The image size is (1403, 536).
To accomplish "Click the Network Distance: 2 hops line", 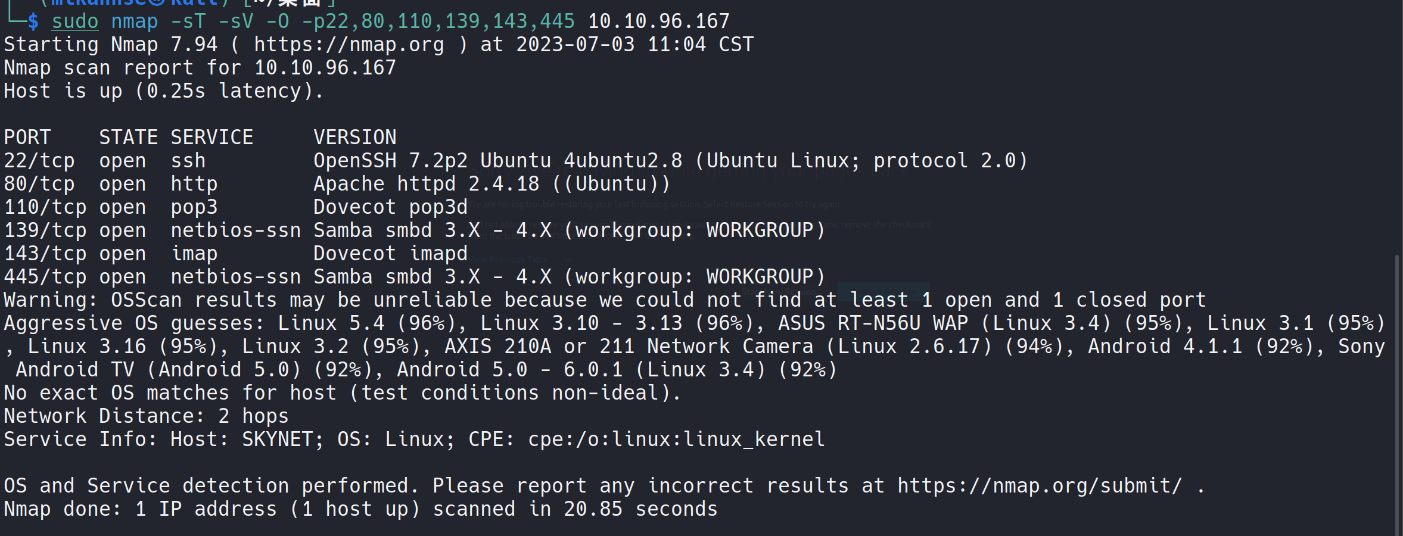I will tap(146, 416).
